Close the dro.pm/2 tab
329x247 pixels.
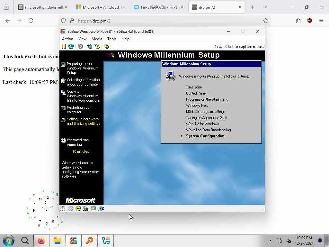tap(240, 7)
